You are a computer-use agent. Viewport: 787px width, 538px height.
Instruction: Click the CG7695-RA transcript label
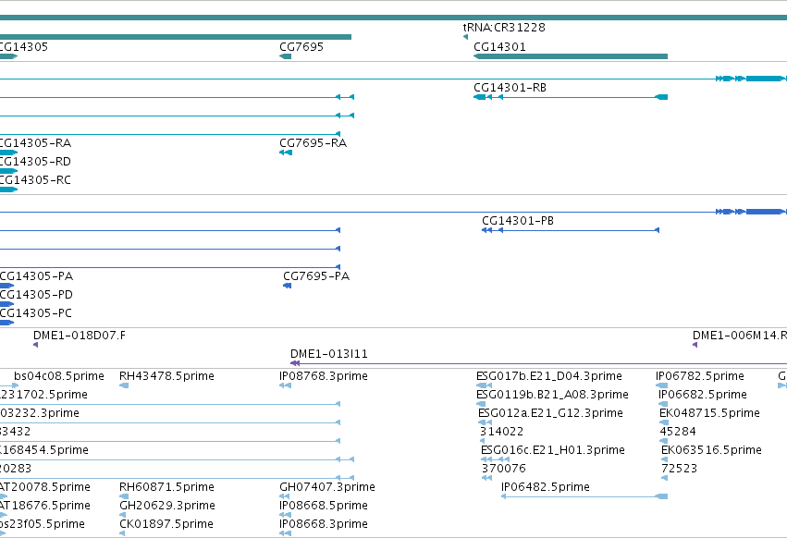pyautogui.click(x=314, y=143)
